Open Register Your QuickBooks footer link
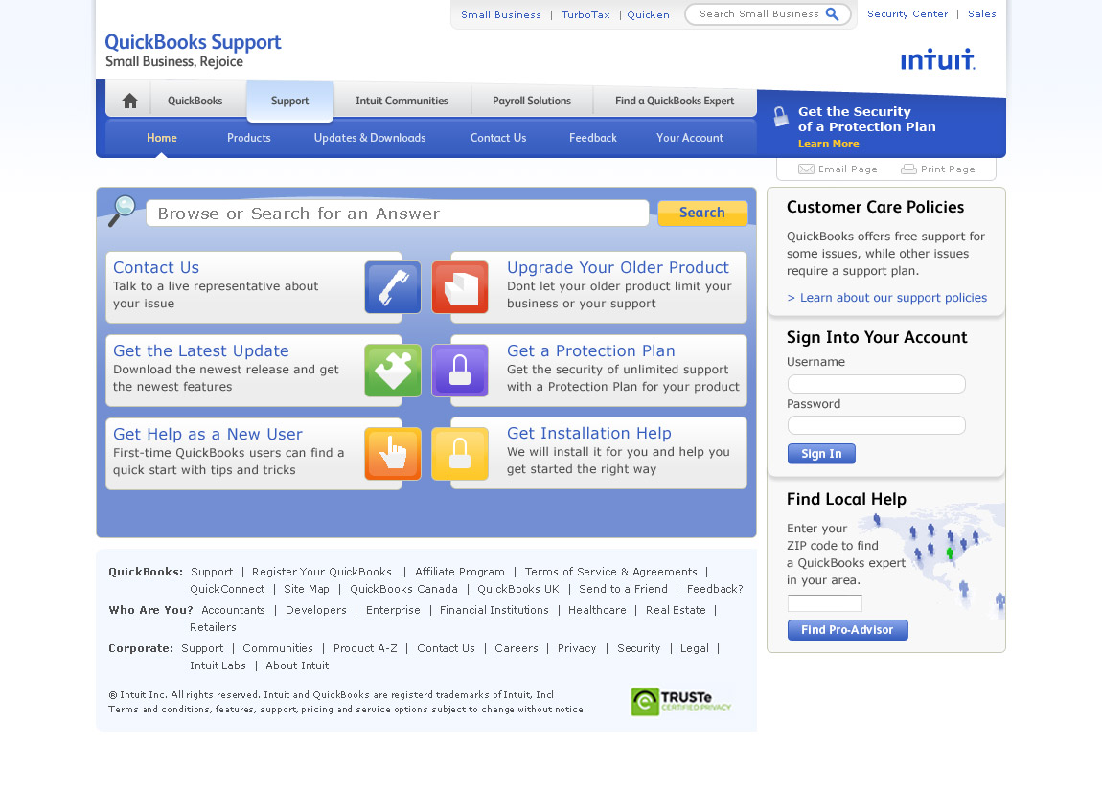 pos(322,572)
